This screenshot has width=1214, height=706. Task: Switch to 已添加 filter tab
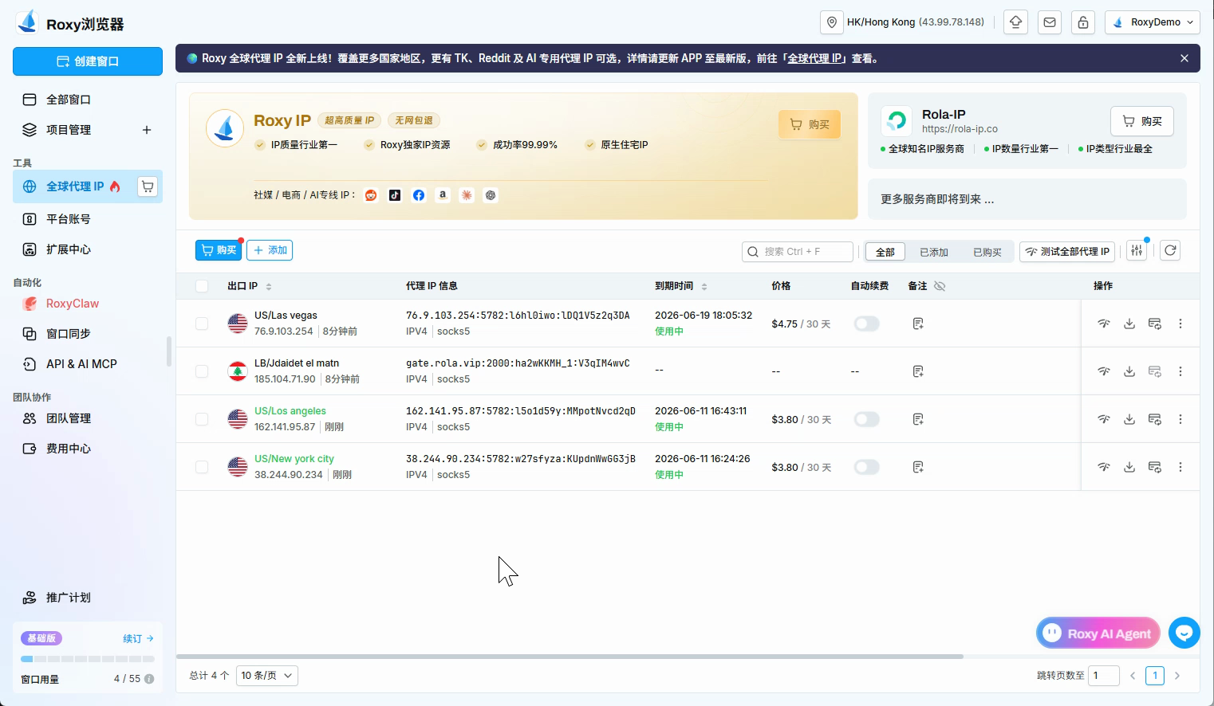point(934,252)
